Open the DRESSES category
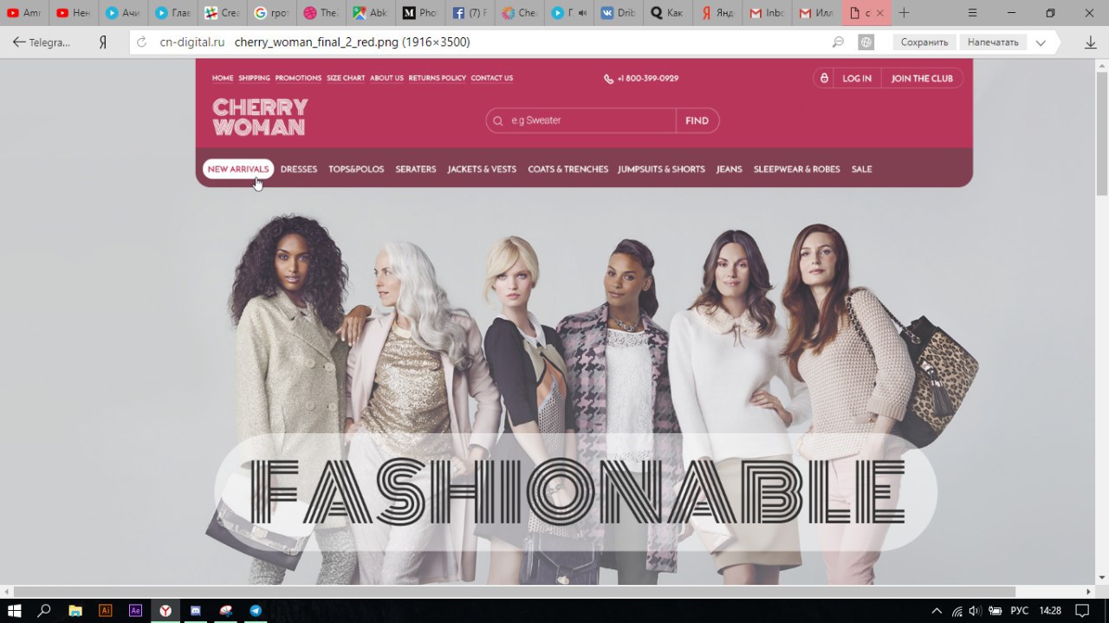1109x623 pixels. (299, 169)
